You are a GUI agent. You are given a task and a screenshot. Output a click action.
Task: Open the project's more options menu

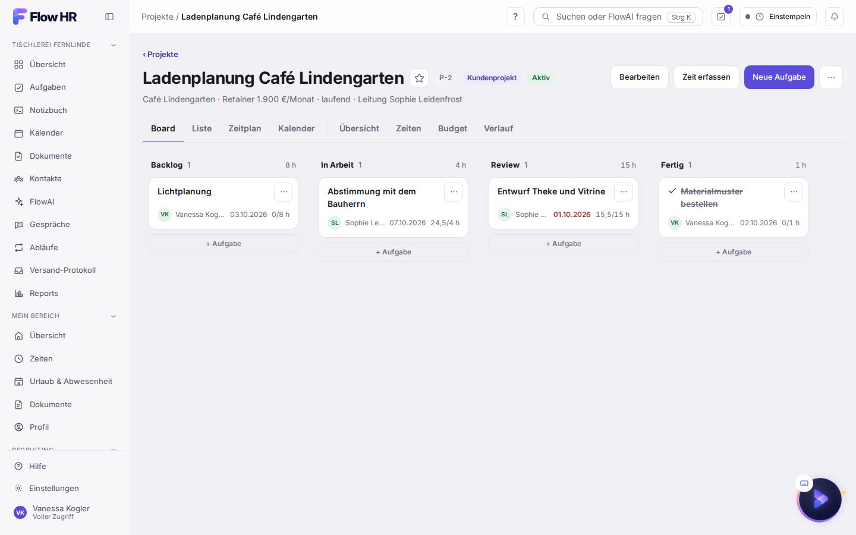click(831, 77)
